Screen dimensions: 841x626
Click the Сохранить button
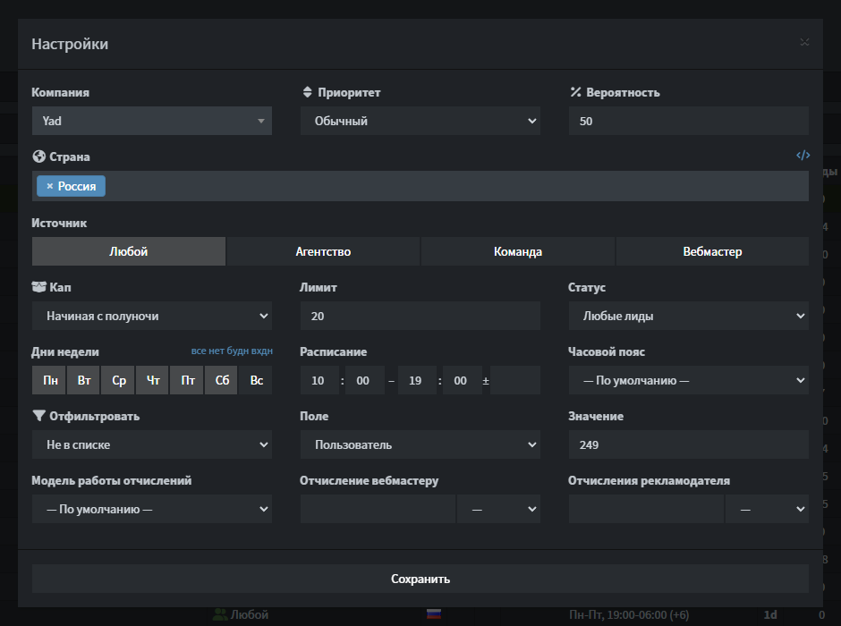tap(420, 579)
